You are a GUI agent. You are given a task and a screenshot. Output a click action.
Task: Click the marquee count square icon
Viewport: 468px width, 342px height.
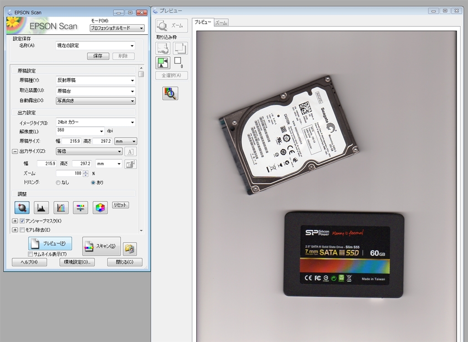pos(178,61)
